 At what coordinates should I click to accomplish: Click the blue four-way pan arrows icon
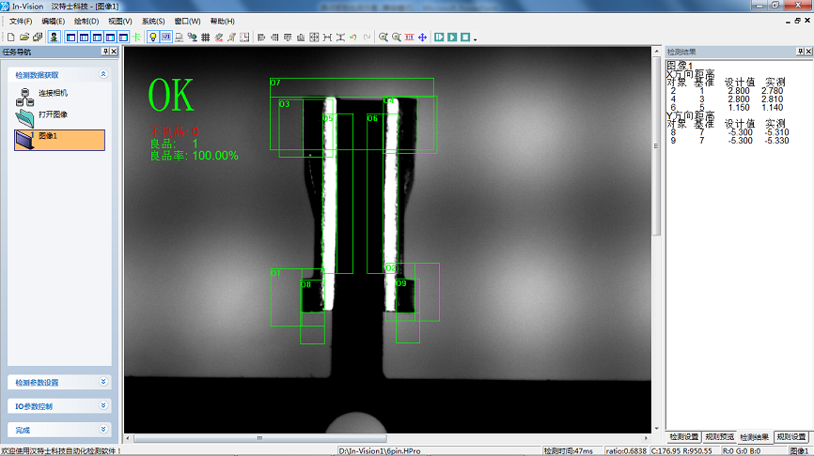click(422, 38)
